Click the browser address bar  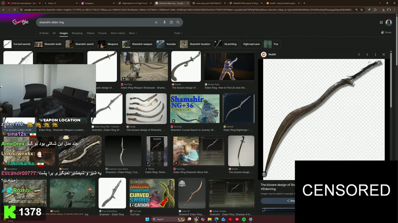tap(188, 10)
